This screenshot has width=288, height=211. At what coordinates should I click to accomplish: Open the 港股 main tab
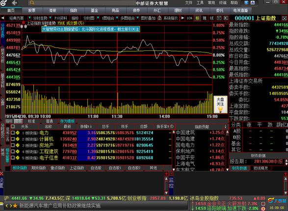pos(52,10)
